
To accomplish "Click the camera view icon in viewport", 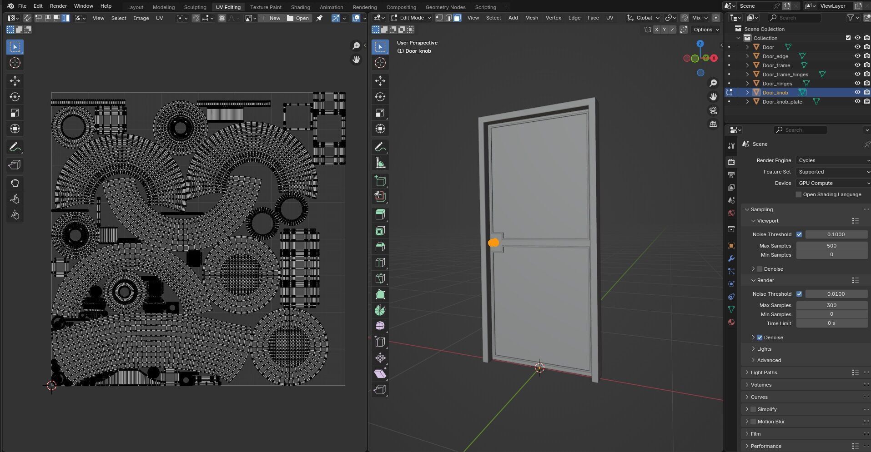I will pos(713,110).
